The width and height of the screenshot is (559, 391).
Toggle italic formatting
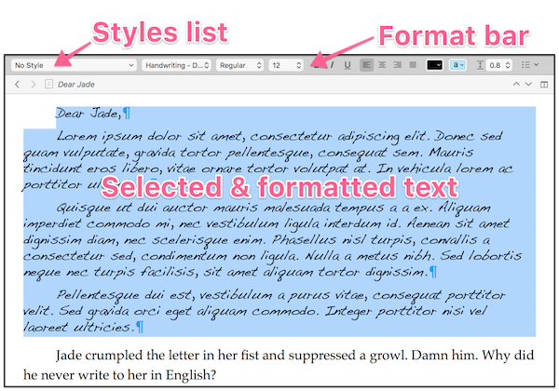click(333, 65)
